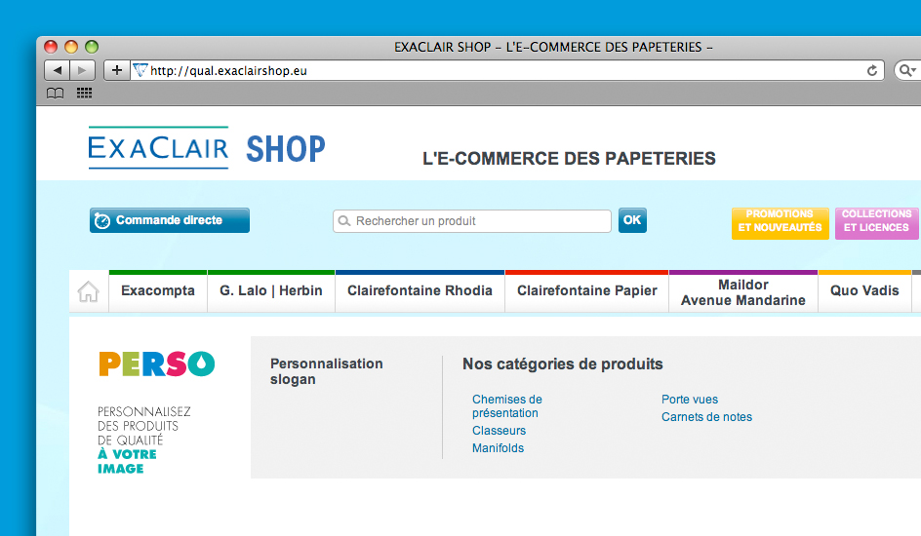Open the Carnets de notes category link
The height and width of the screenshot is (536, 921).
click(706, 417)
